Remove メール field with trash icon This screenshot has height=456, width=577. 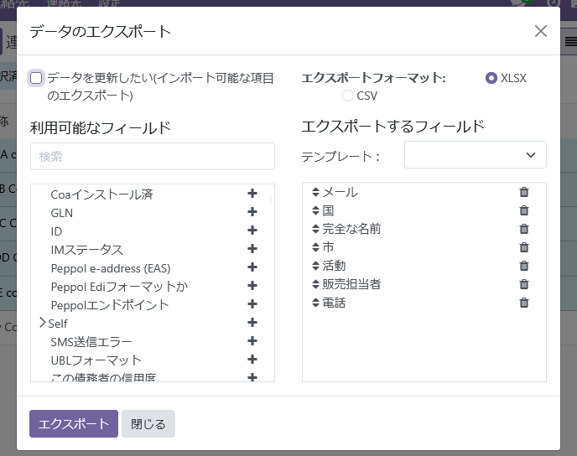pyautogui.click(x=524, y=192)
